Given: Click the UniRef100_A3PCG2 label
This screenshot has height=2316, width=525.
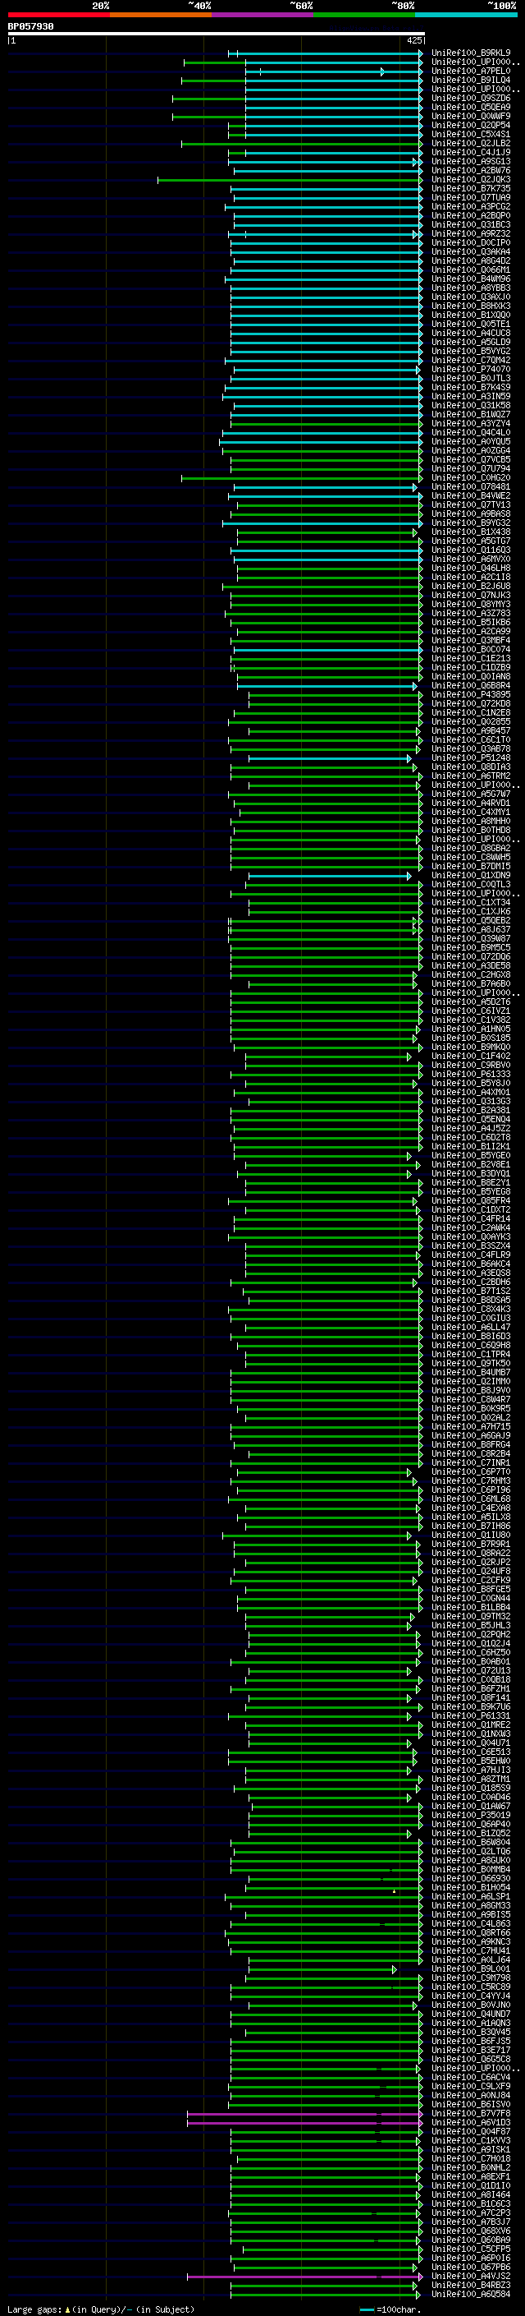Looking at the screenshot, I should click(470, 207).
